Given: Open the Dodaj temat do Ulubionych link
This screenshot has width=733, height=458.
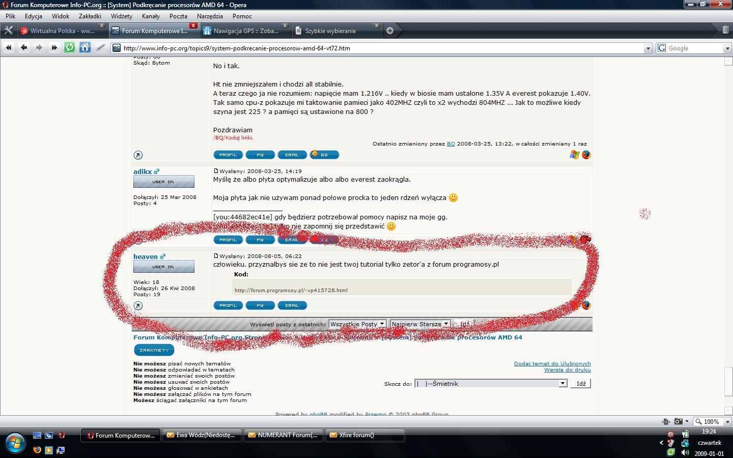Looking at the screenshot, I should click(x=552, y=363).
